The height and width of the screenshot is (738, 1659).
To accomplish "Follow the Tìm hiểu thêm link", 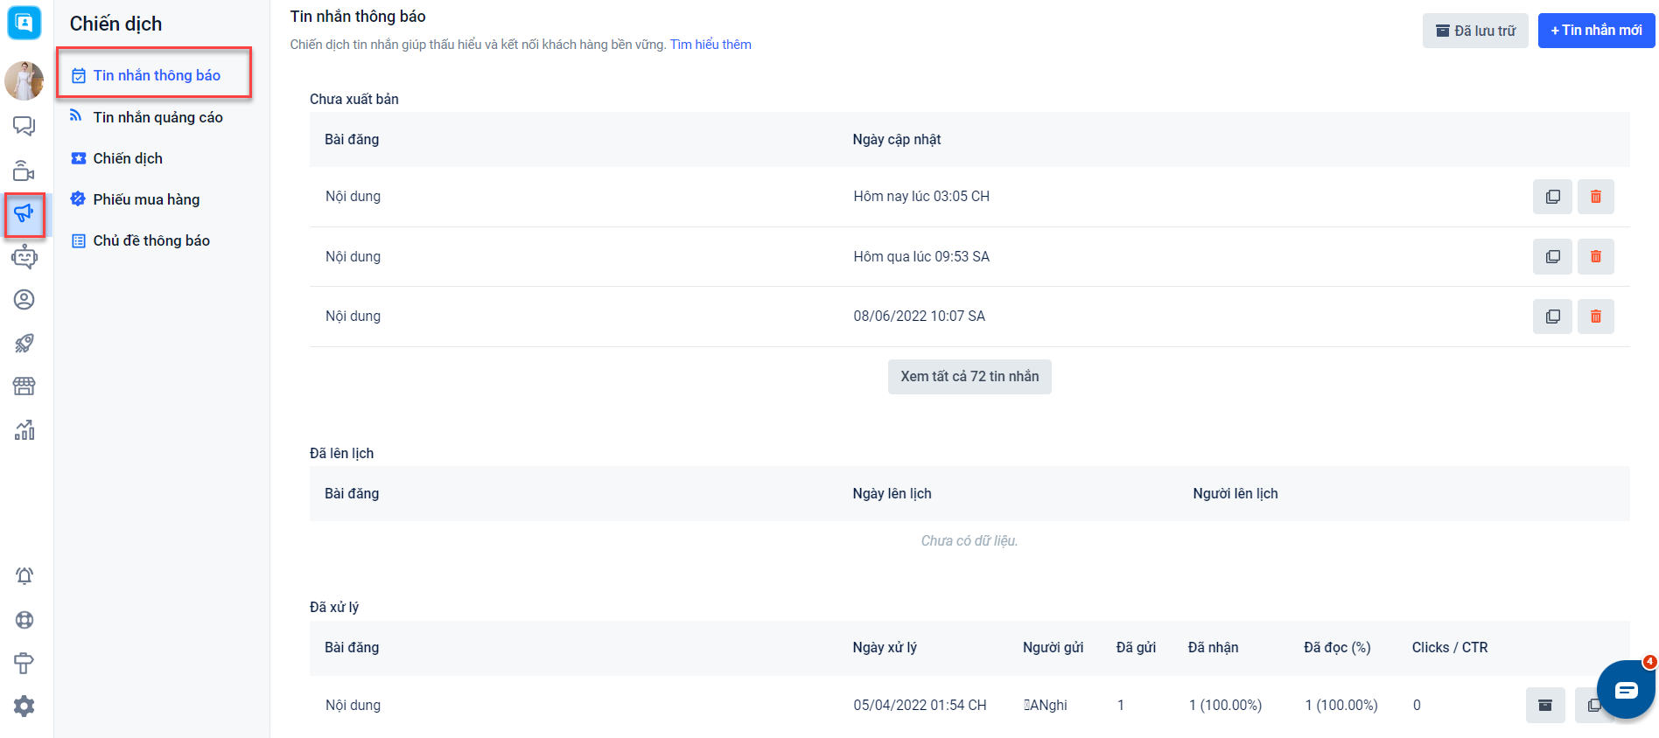I will (710, 45).
